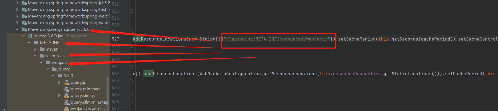Click the jquery.slim.js file icon
The height and width of the screenshot is (111, 498).
[x=66, y=96]
